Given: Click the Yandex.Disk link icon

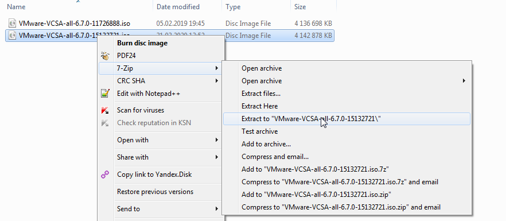Looking at the screenshot, I should [x=105, y=175].
